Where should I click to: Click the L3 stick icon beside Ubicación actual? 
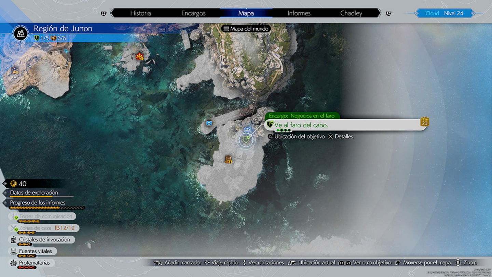coord(292,263)
